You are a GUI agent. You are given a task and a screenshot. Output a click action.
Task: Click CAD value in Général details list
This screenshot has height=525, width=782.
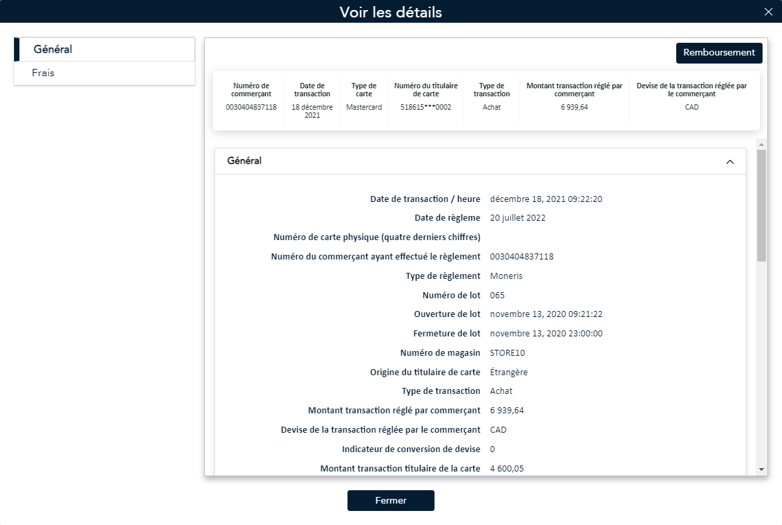tap(497, 430)
